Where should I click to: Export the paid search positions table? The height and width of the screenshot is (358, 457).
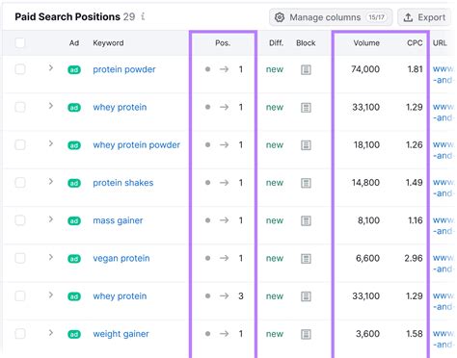coord(424,17)
